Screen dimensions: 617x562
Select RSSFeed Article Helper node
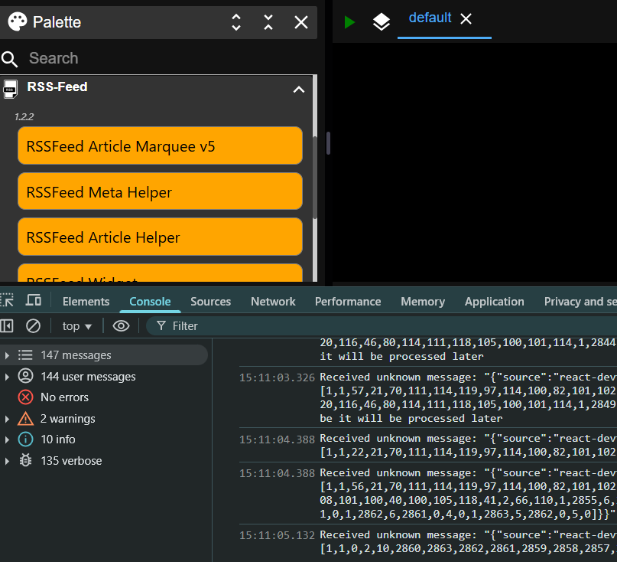point(160,237)
